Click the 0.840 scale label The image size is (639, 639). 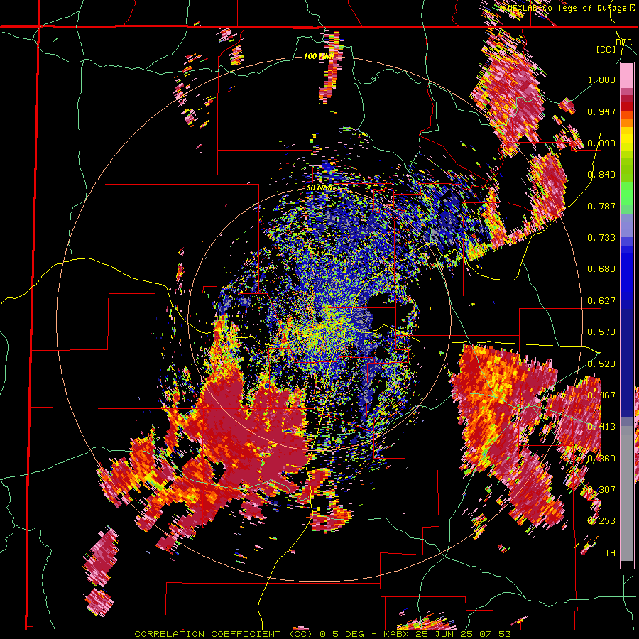click(601, 175)
